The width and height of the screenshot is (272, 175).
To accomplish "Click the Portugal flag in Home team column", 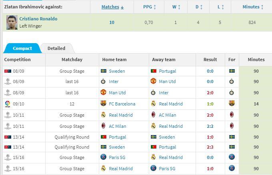I will [x=104, y=137].
